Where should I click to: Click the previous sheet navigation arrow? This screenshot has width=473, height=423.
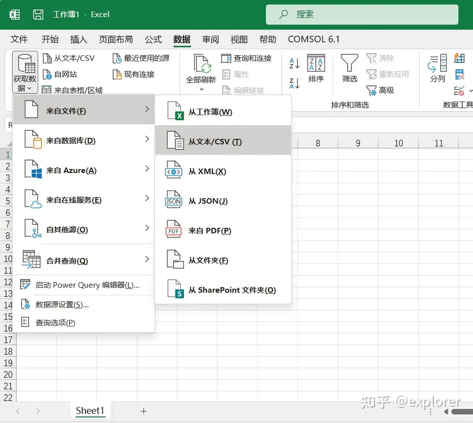[18, 411]
